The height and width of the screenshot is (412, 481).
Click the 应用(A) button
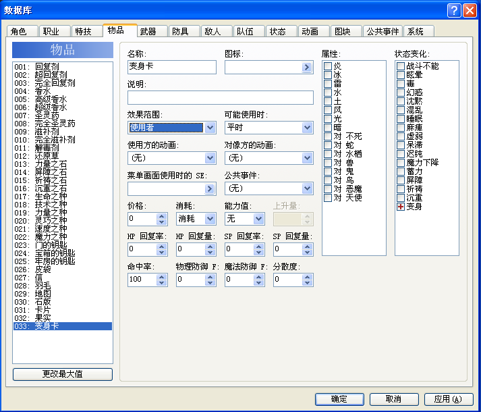pyautogui.click(x=449, y=399)
